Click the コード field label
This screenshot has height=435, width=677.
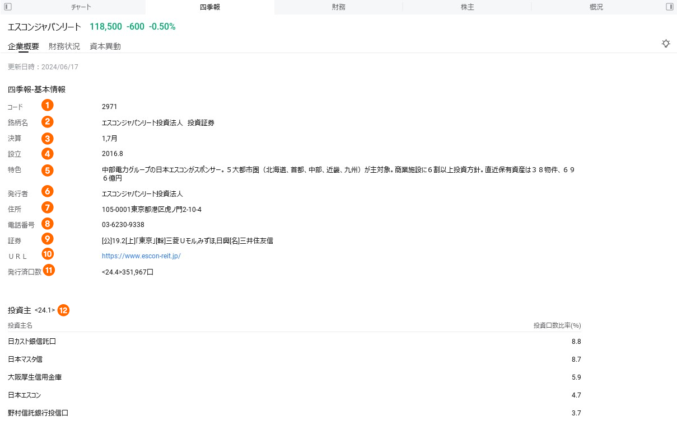(x=15, y=106)
